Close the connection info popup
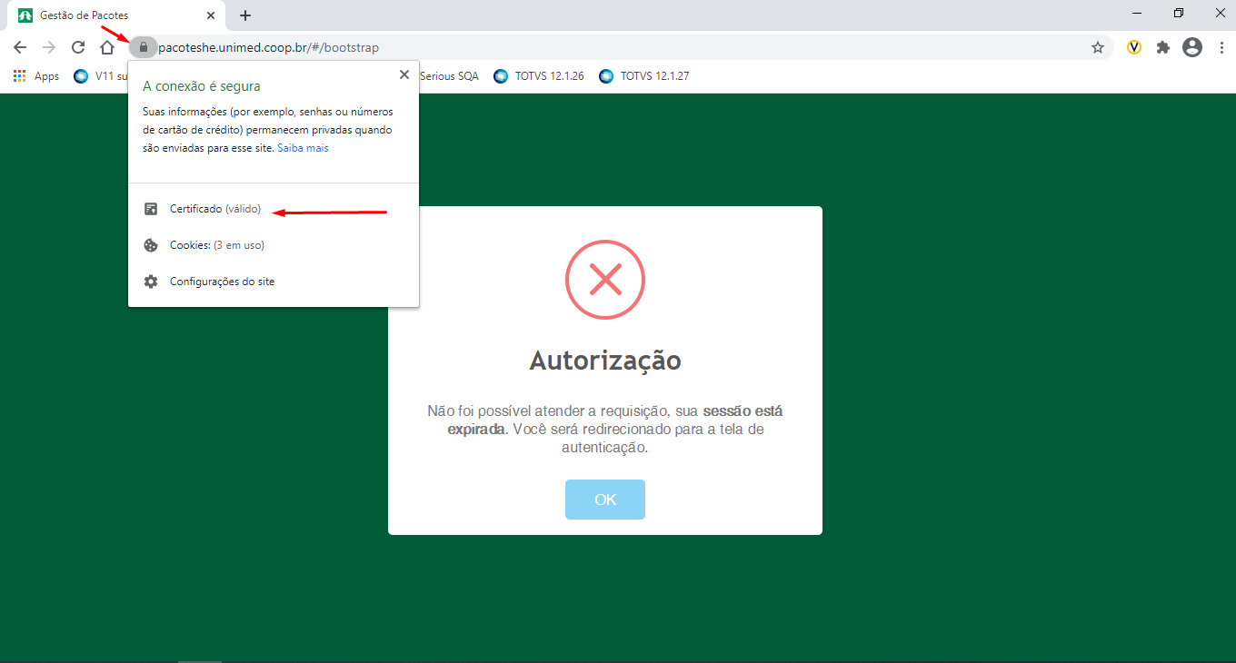 pyautogui.click(x=404, y=74)
